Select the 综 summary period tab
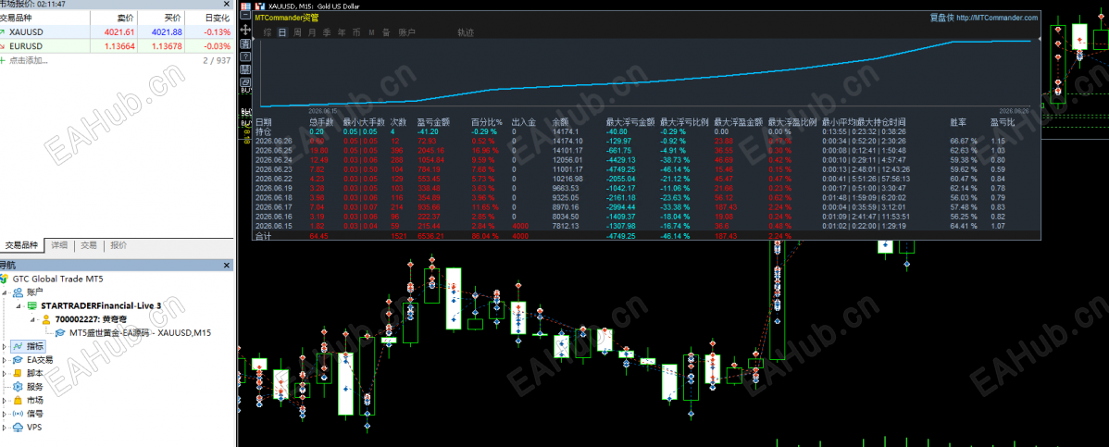The image size is (1109, 447). click(268, 32)
